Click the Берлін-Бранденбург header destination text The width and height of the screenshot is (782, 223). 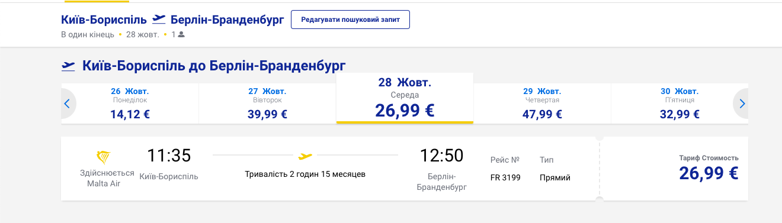(227, 20)
